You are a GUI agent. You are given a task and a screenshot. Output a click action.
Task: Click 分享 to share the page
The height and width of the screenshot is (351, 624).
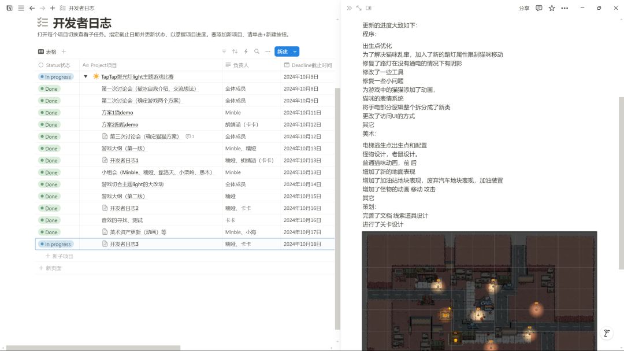[x=524, y=8]
